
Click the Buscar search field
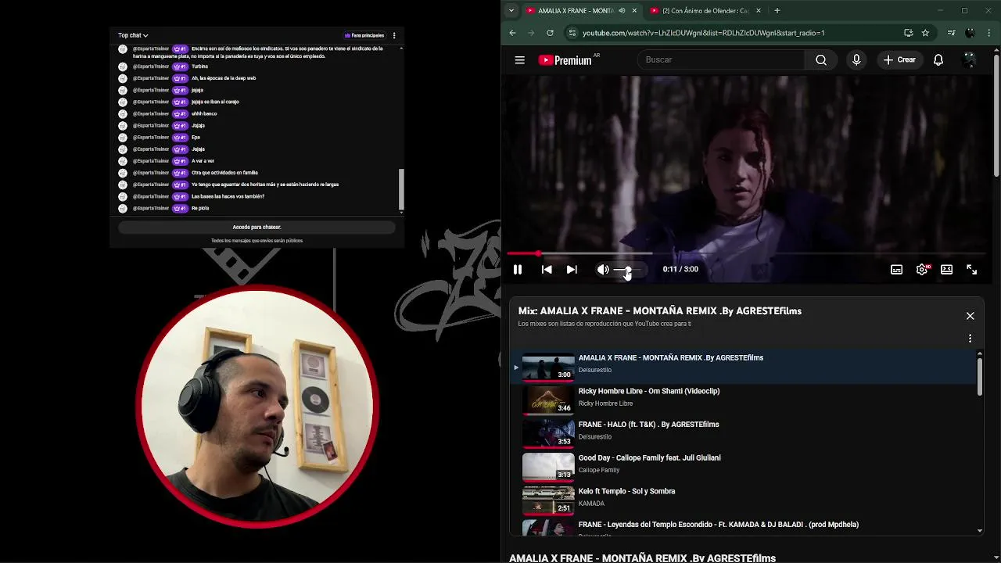719,59
